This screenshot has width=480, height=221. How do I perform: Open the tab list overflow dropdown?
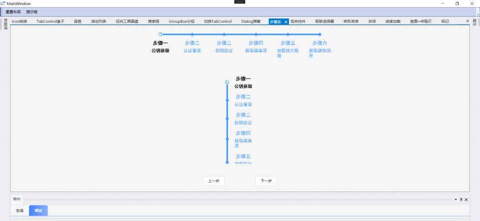[x=468, y=21]
